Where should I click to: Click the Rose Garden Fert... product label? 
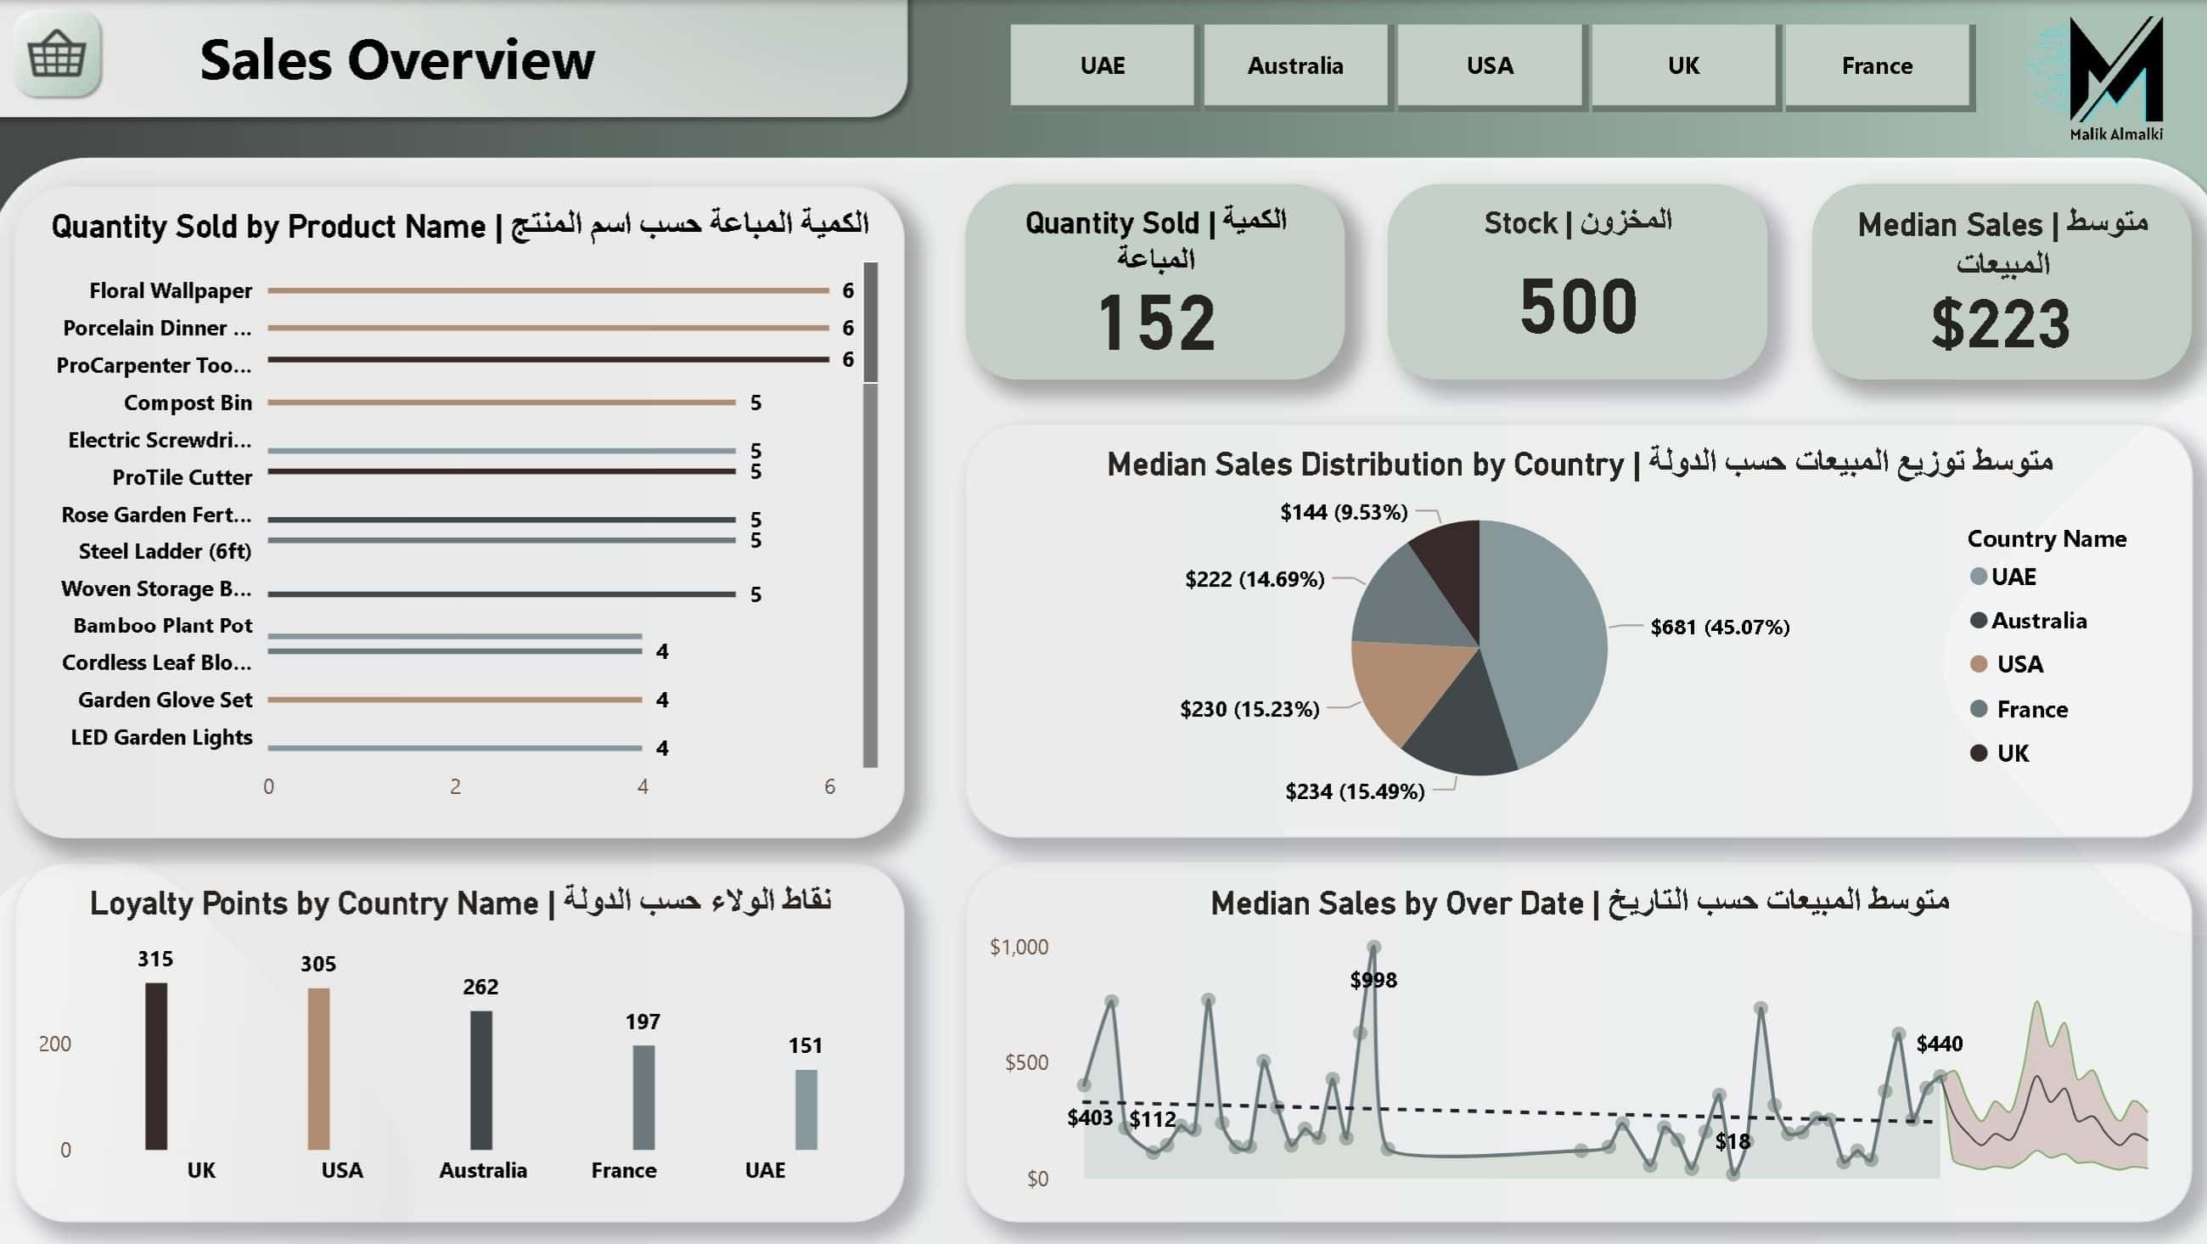pyautogui.click(x=157, y=515)
